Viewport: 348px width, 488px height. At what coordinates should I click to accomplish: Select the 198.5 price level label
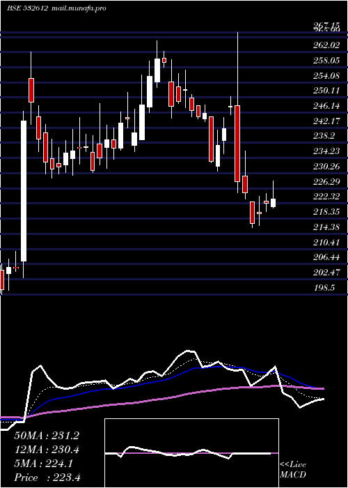[324, 287]
